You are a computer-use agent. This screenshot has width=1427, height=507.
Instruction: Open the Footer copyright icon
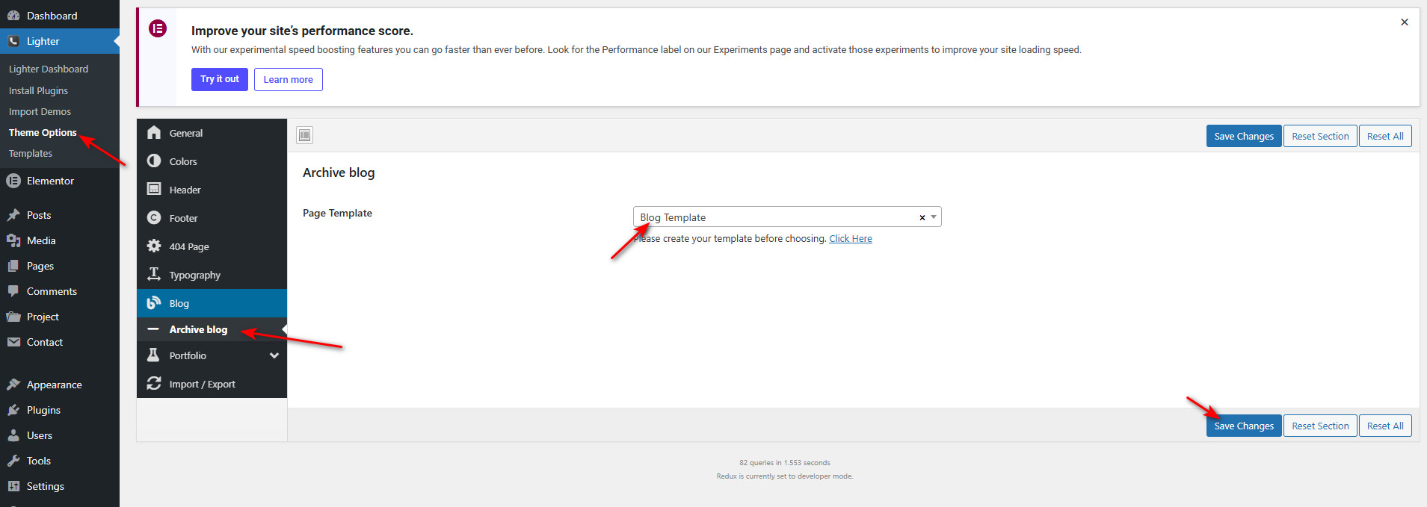pyautogui.click(x=154, y=218)
